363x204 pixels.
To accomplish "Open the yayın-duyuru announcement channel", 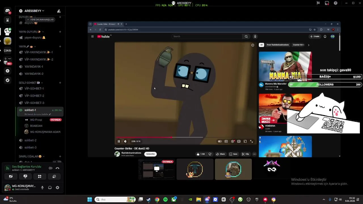I will (40, 37).
